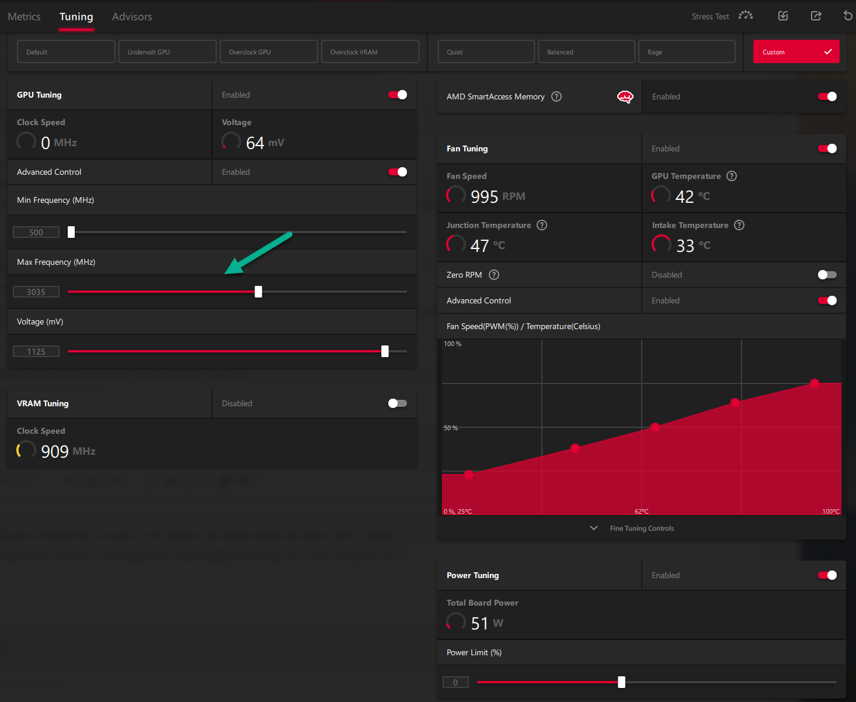Enable the VRAM Tuning switch
856x702 pixels.
pos(398,403)
